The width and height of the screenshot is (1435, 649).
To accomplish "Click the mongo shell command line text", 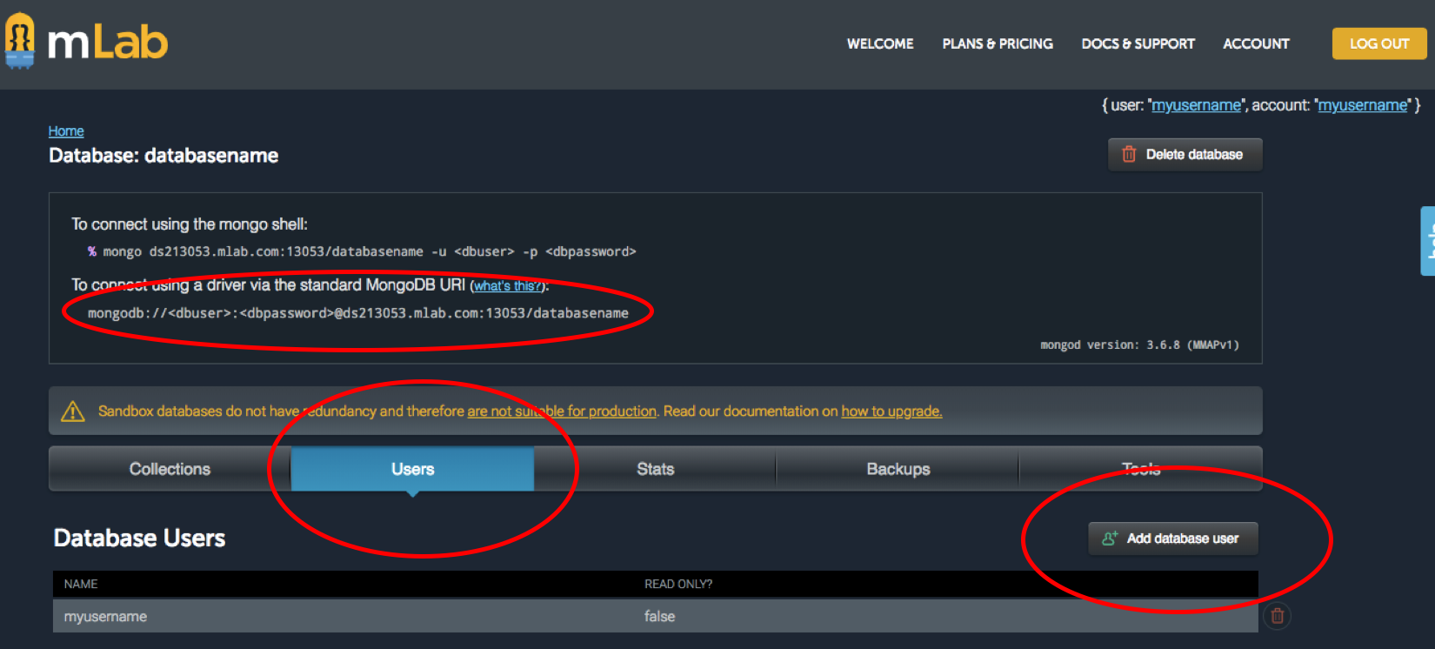I will 369,251.
